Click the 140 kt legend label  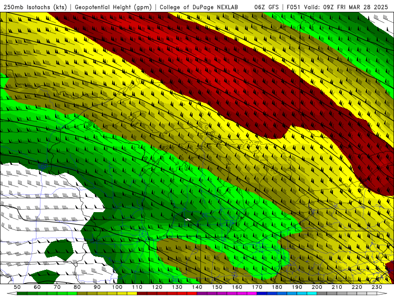[197, 287]
